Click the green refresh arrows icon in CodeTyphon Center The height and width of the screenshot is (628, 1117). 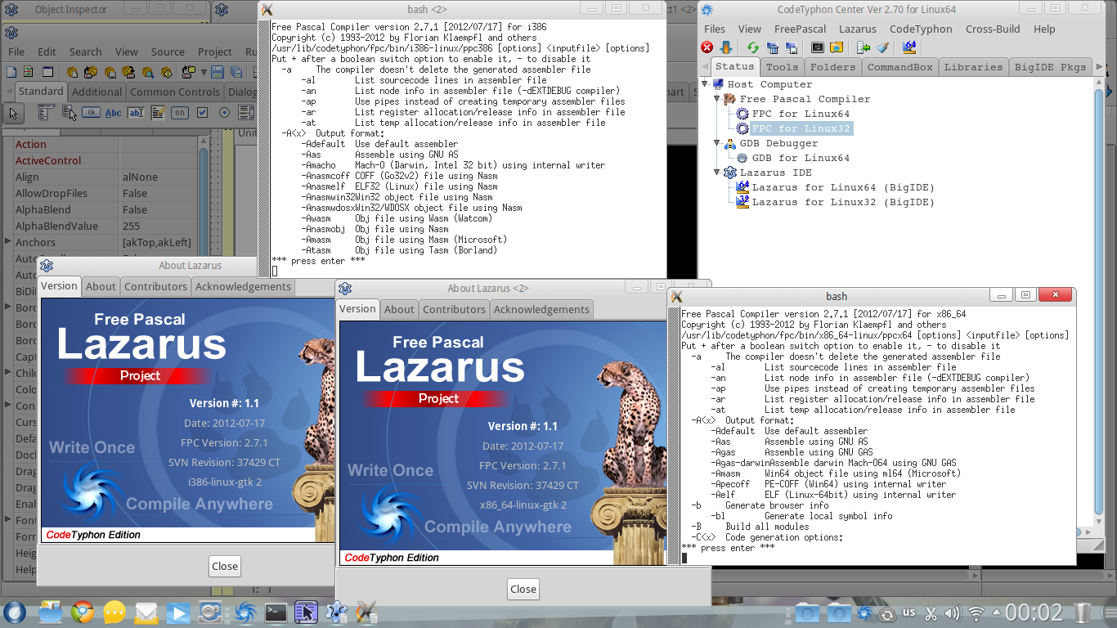(x=753, y=47)
